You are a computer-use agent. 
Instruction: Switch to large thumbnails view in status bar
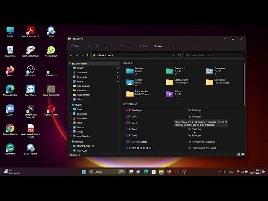pyautogui.click(x=243, y=155)
